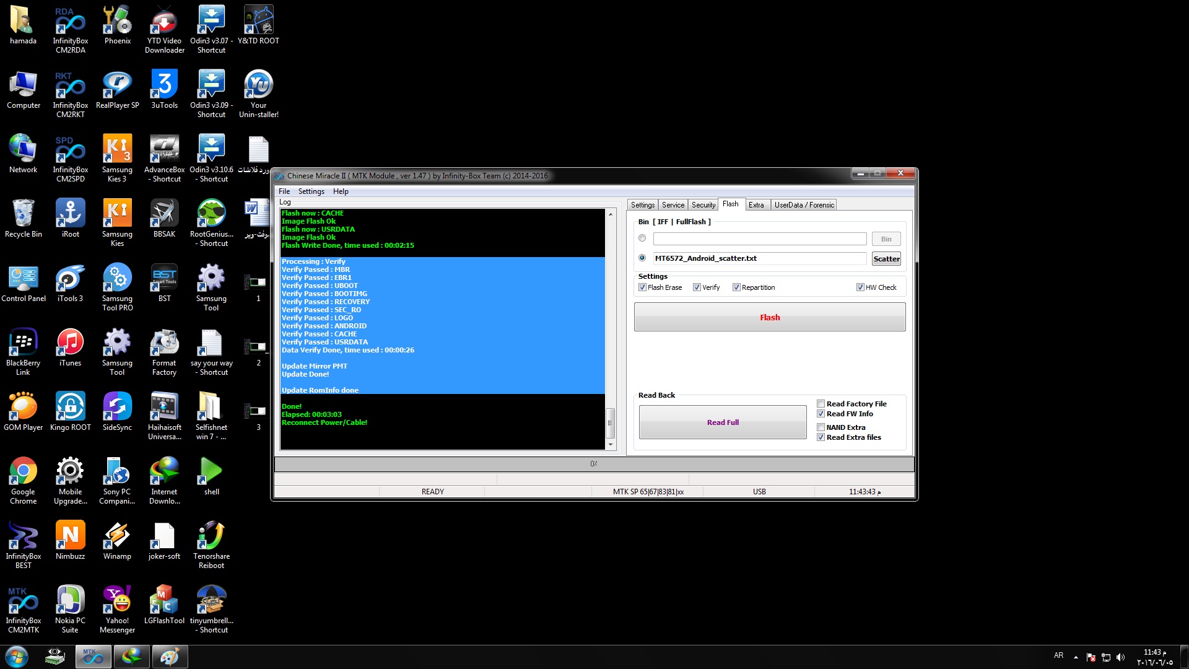The image size is (1189, 669).
Task: Open iTunes desktop icon
Action: click(x=71, y=347)
